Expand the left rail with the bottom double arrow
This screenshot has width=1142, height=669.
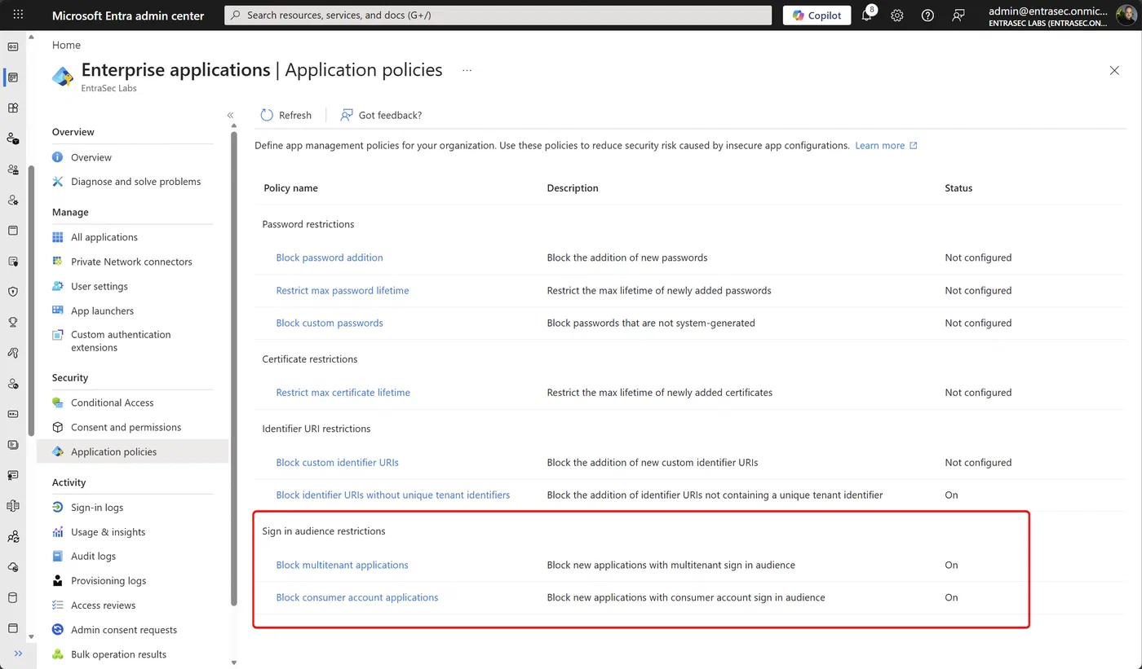[x=18, y=654]
